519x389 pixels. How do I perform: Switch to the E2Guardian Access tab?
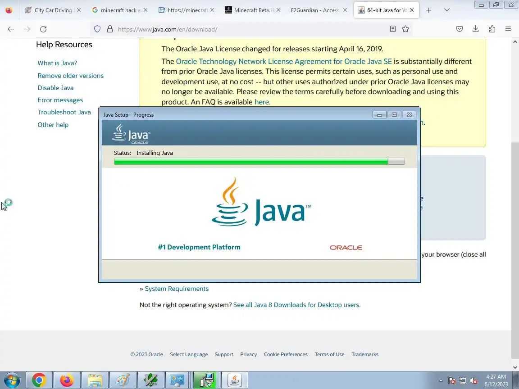(319, 10)
